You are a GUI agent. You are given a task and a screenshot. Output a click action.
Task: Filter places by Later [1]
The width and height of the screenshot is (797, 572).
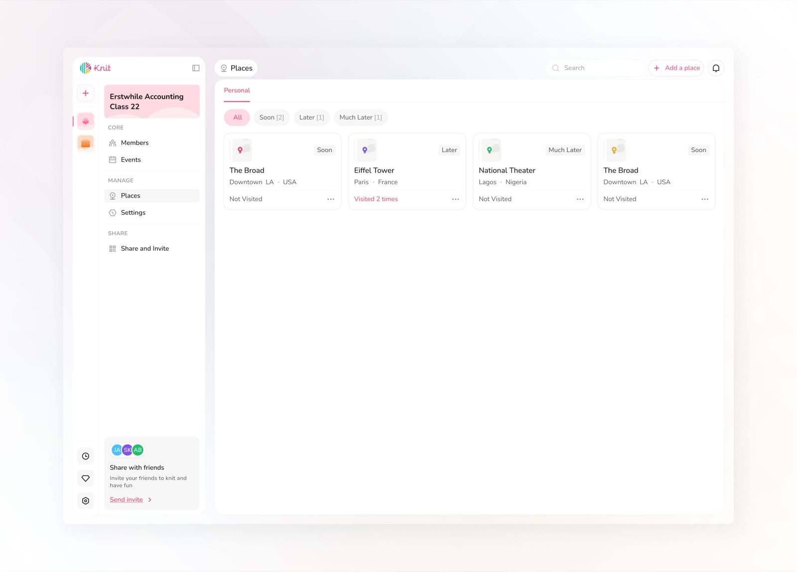[x=312, y=117]
